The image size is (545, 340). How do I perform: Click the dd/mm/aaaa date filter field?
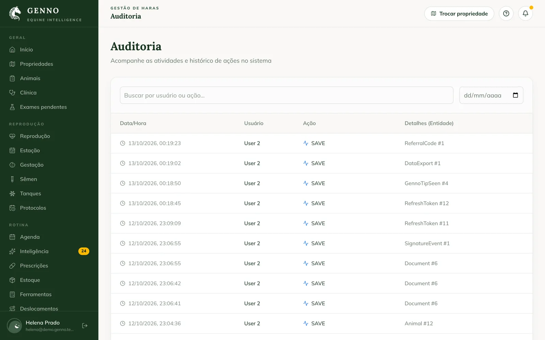point(491,95)
